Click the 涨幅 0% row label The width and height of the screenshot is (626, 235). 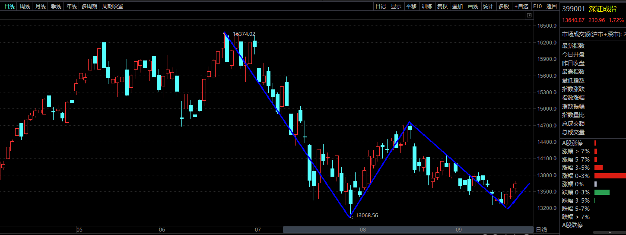pyautogui.click(x=573, y=184)
